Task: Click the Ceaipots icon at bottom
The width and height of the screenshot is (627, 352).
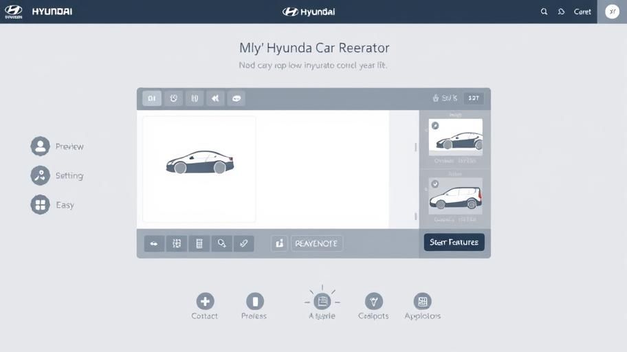Action: (x=374, y=301)
